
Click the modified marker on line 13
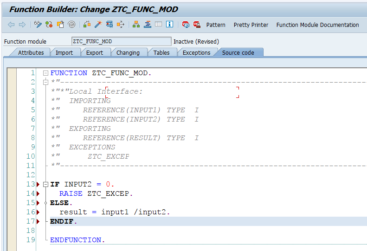[x=38, y=185]
